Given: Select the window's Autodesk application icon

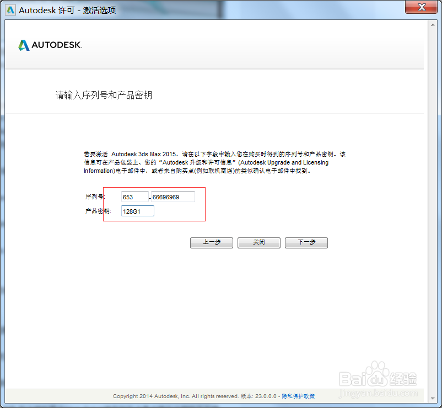Looking at the screenshot, I should tap(10, 9).
